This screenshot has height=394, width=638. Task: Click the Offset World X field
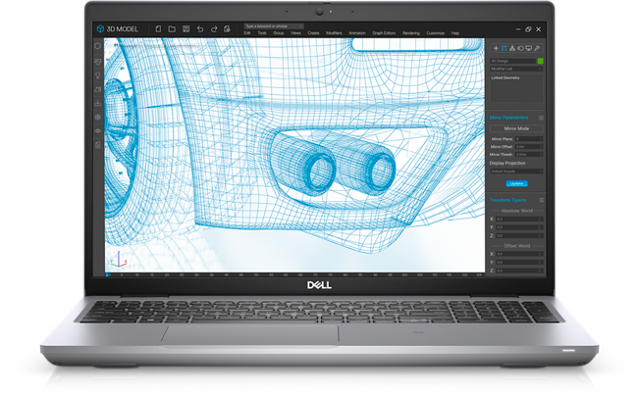(519, 254)
